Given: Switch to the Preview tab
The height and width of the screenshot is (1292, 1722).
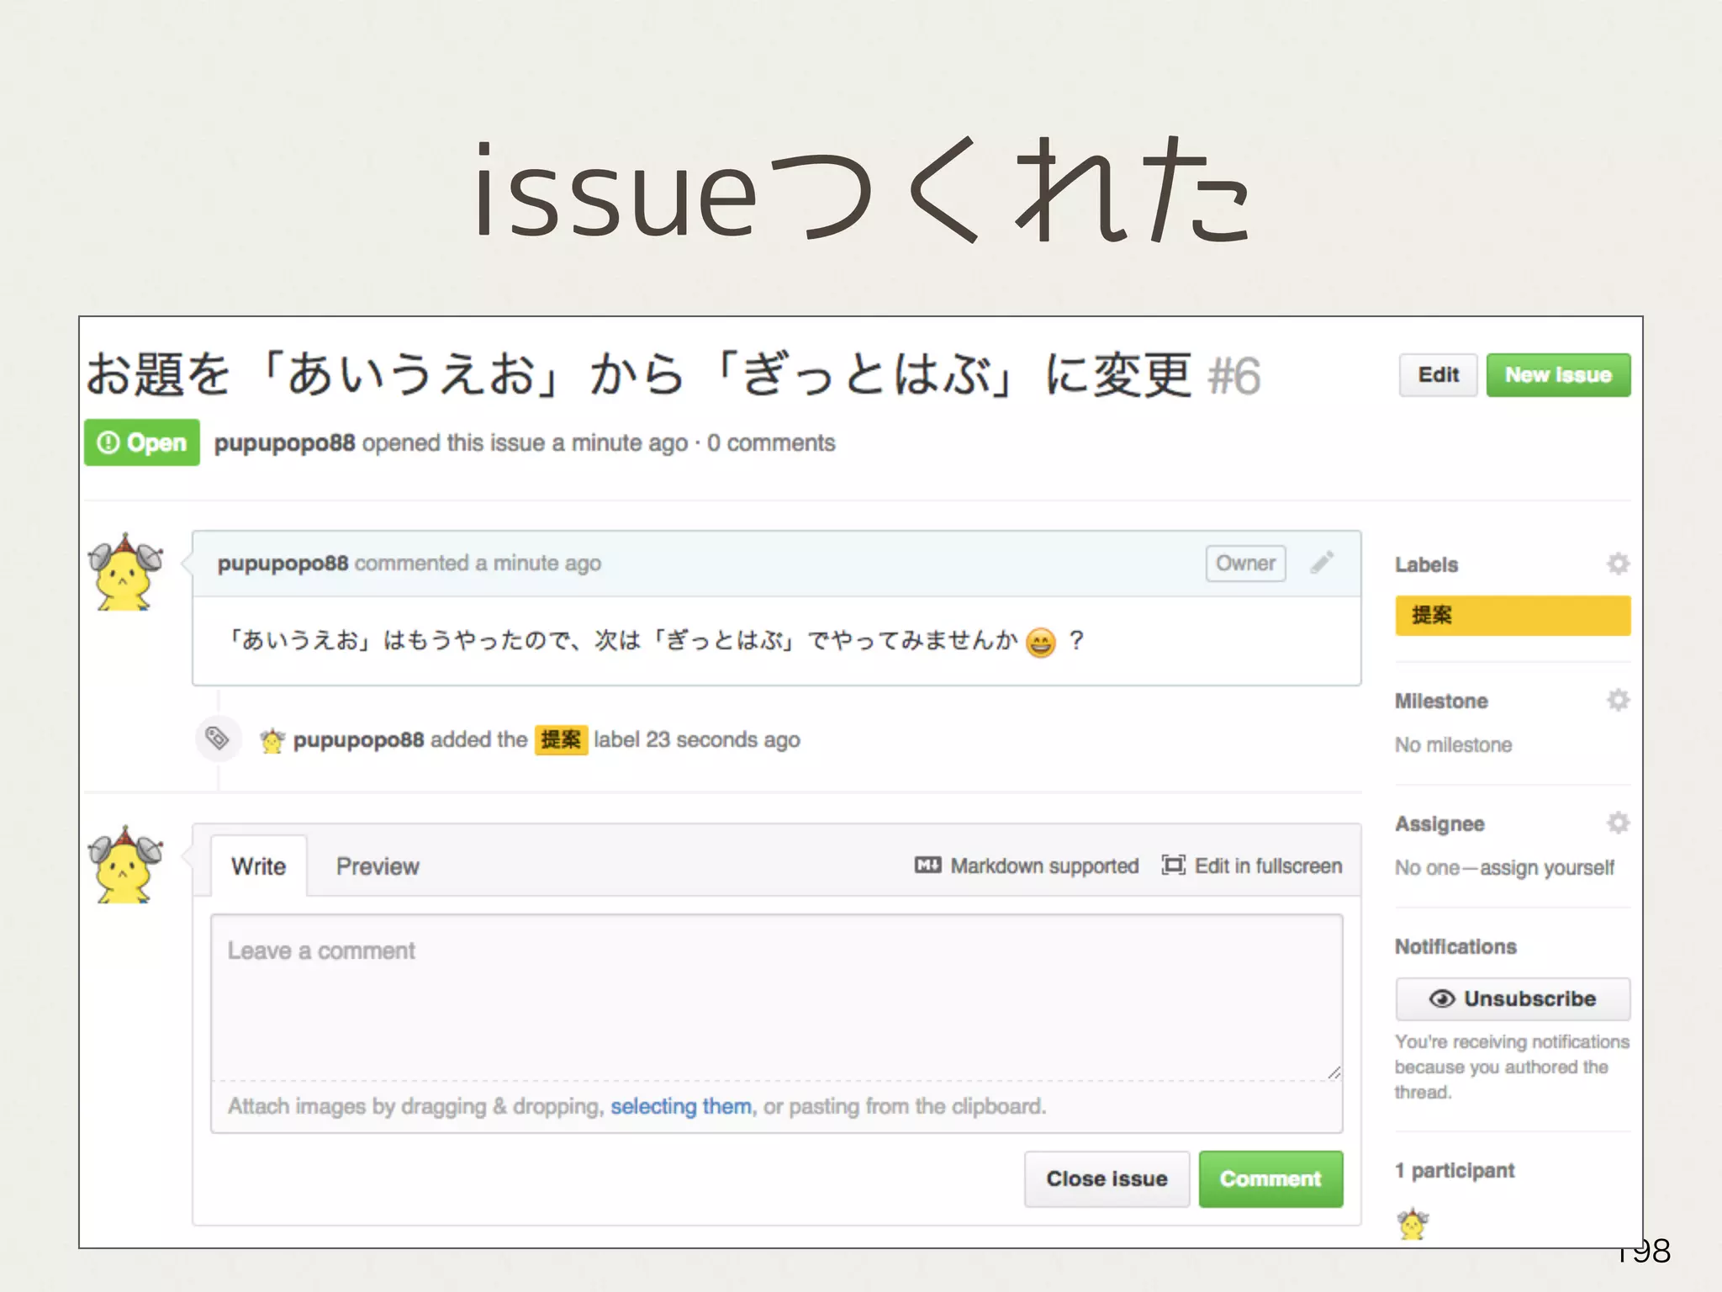Looking at the screenshot, I should (x=377, y=866).
